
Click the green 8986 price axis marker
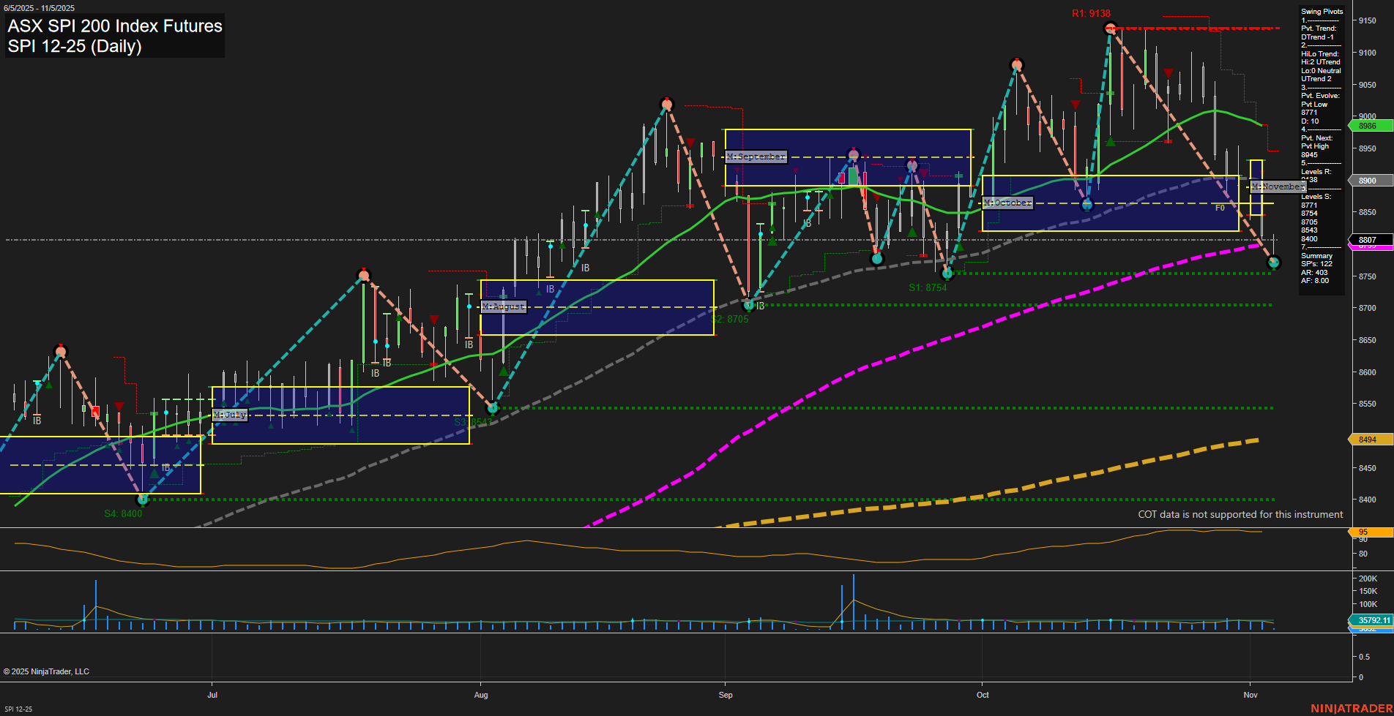1369,126
